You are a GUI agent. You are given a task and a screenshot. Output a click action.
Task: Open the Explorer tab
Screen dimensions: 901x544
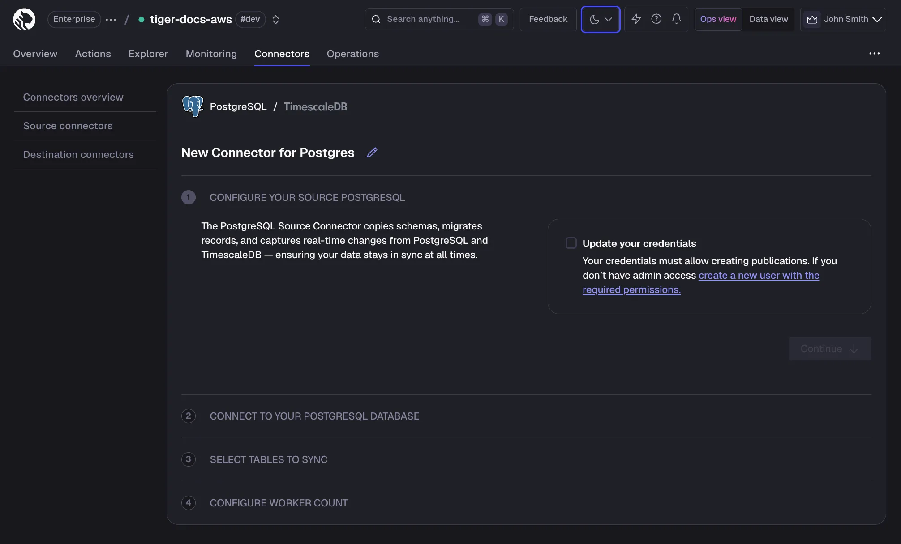click(148, 54)
